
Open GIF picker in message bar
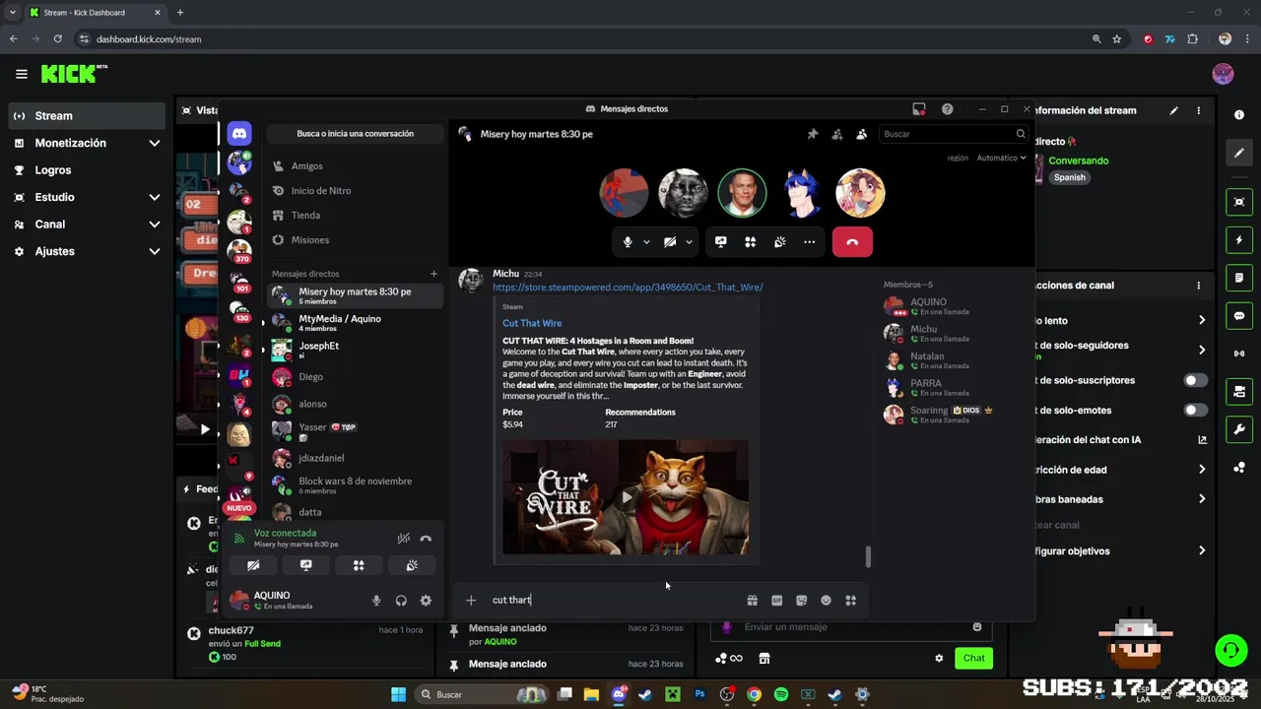(x=776, y=601)
